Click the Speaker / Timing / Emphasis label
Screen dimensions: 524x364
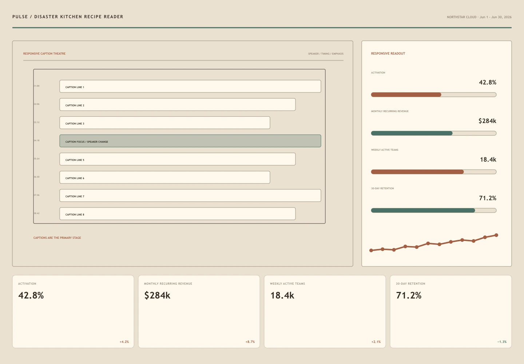[326, 54]
